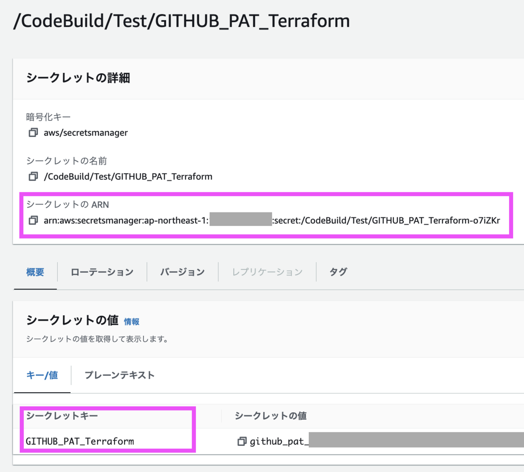The image size is (524, 472).
Task: Copy the github_pat_ secret value
Action: [242, 441]
